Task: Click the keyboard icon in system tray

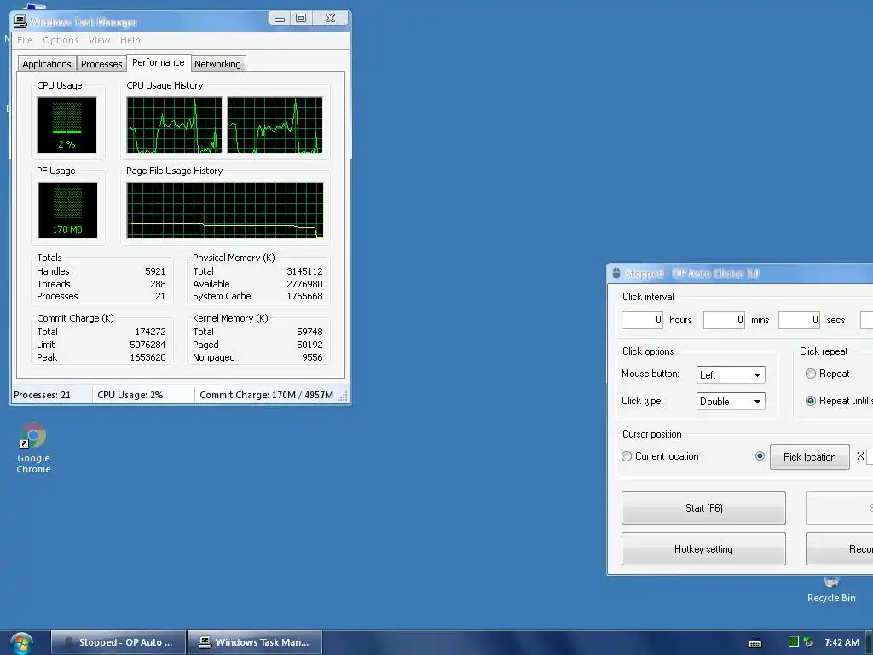Action: point(755,643)
